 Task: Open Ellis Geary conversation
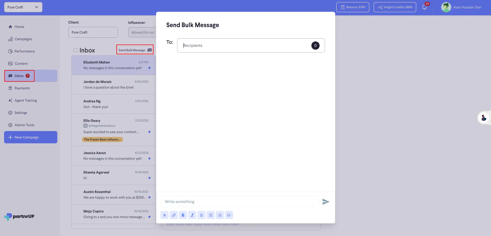(x=114, y=130)
